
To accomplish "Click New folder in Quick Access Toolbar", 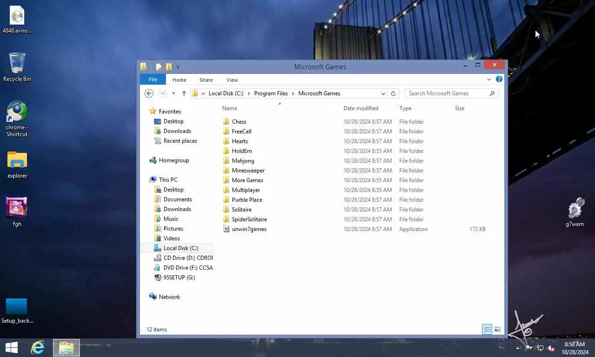I will point(169,67).
